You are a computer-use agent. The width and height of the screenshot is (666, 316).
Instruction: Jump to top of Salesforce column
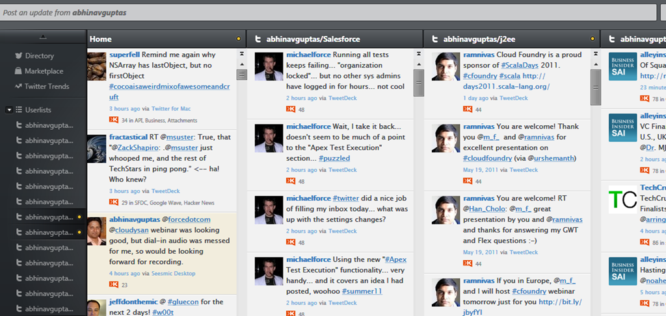pos(418,54)
